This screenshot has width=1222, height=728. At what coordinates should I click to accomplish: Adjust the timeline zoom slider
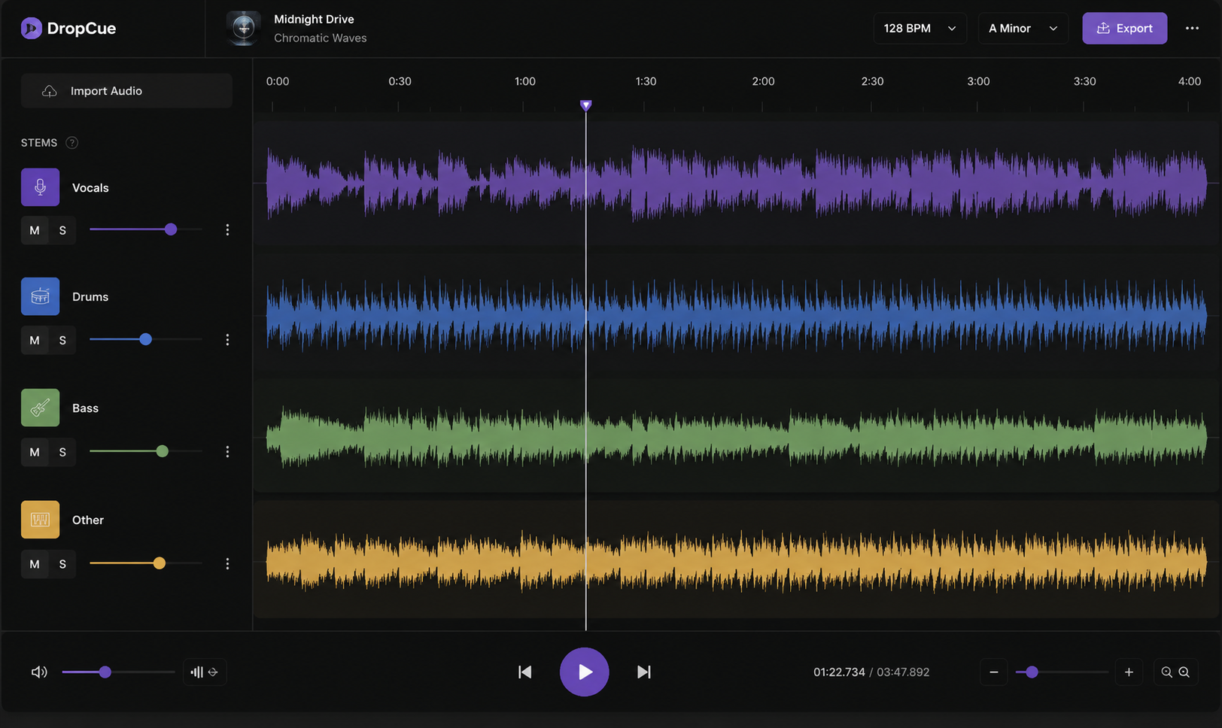(1062, 672)
